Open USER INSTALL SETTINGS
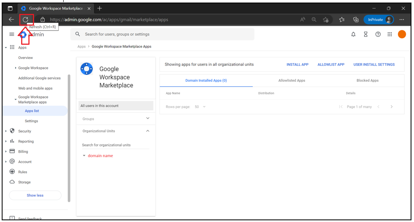This screenshot has width=414, height=222. coord(374,64)
